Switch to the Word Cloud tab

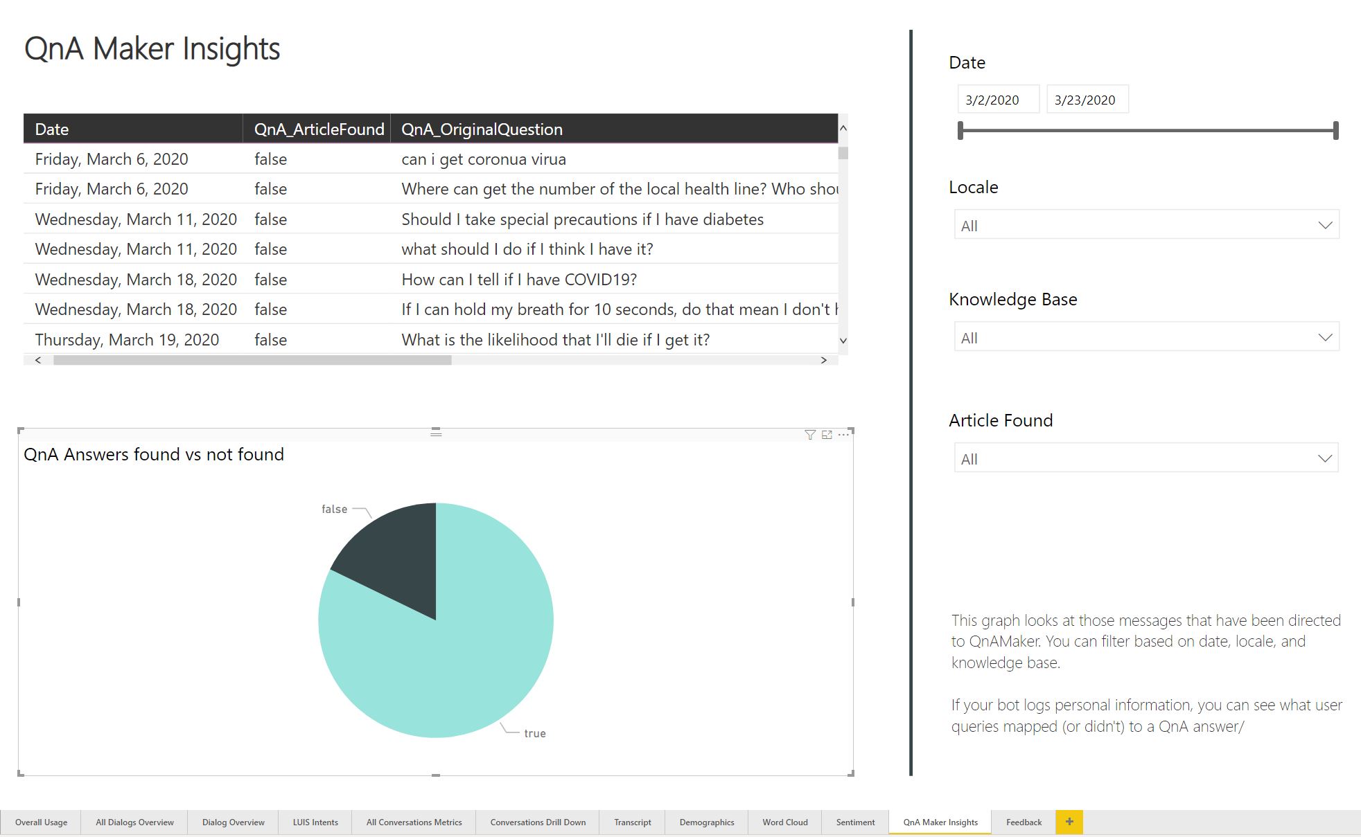pyautogui.click(x=784, y=822)
